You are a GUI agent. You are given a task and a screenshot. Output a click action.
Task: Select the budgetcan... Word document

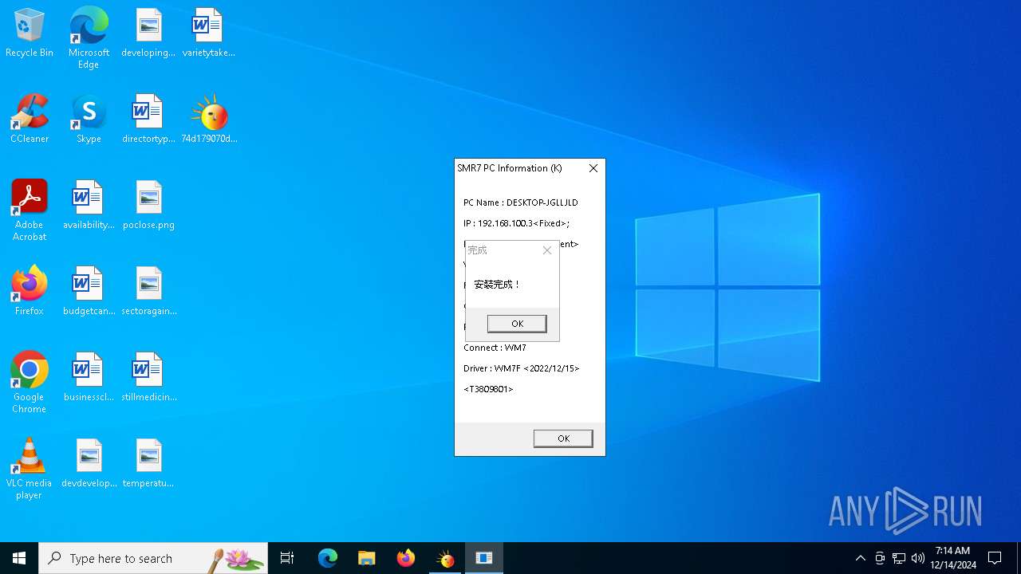[x=89, y=291]
